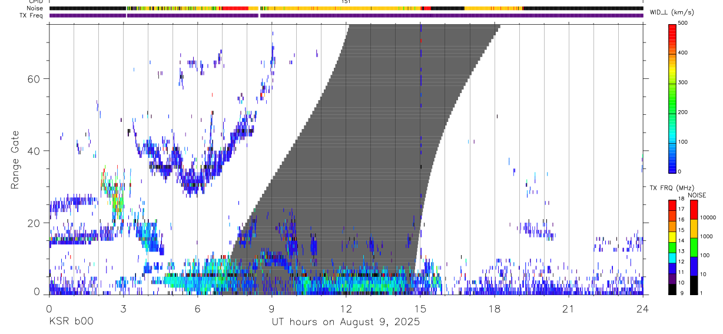
Task: Click the '300' value on WID scale
Action: pyautogui.click(x=683, y=82)
